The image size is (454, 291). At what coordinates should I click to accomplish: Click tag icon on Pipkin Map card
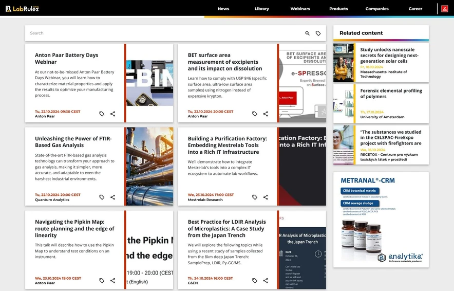click(102, 281)
